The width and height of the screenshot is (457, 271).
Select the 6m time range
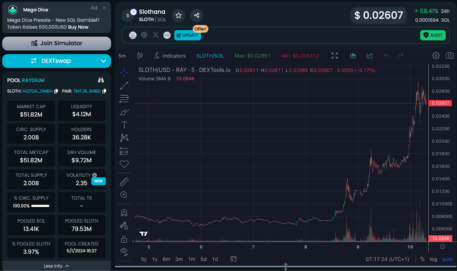click(167, 259)
